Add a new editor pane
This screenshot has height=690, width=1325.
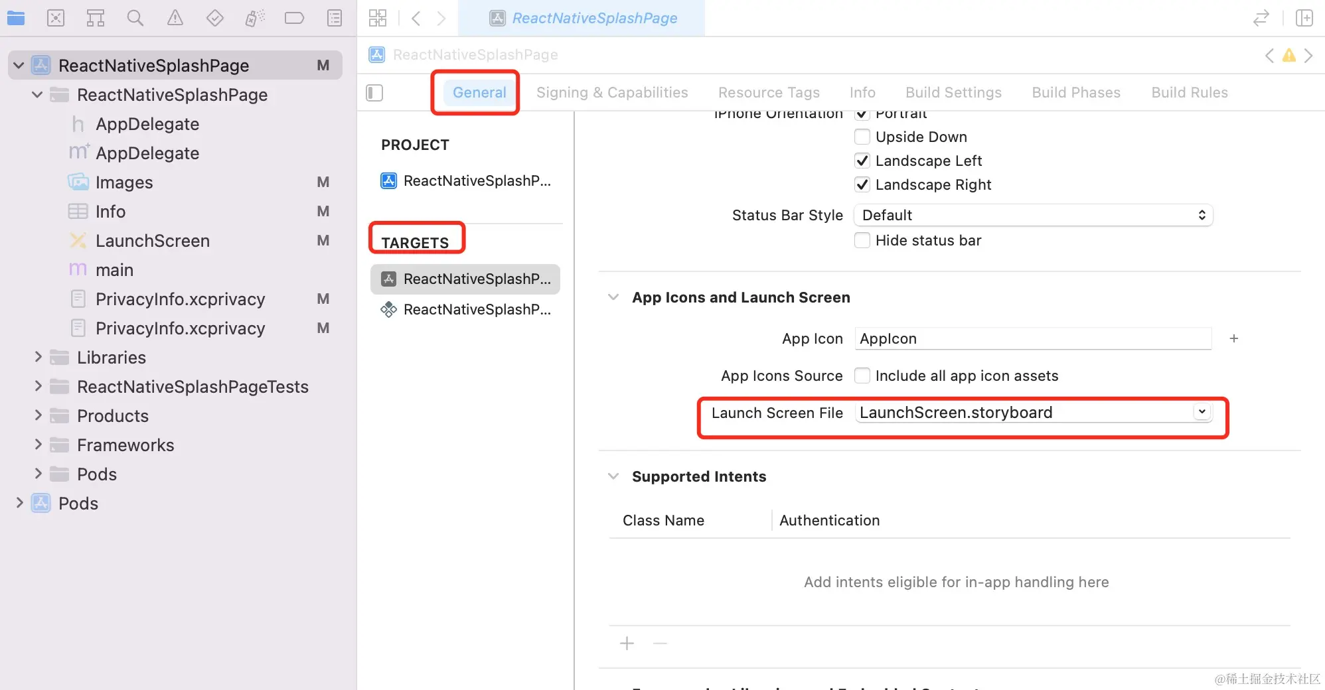(x=1304, y=18)
